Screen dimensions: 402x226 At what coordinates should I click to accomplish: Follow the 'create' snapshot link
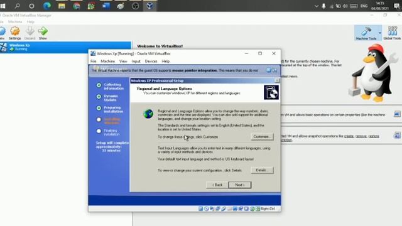point(349,136)
